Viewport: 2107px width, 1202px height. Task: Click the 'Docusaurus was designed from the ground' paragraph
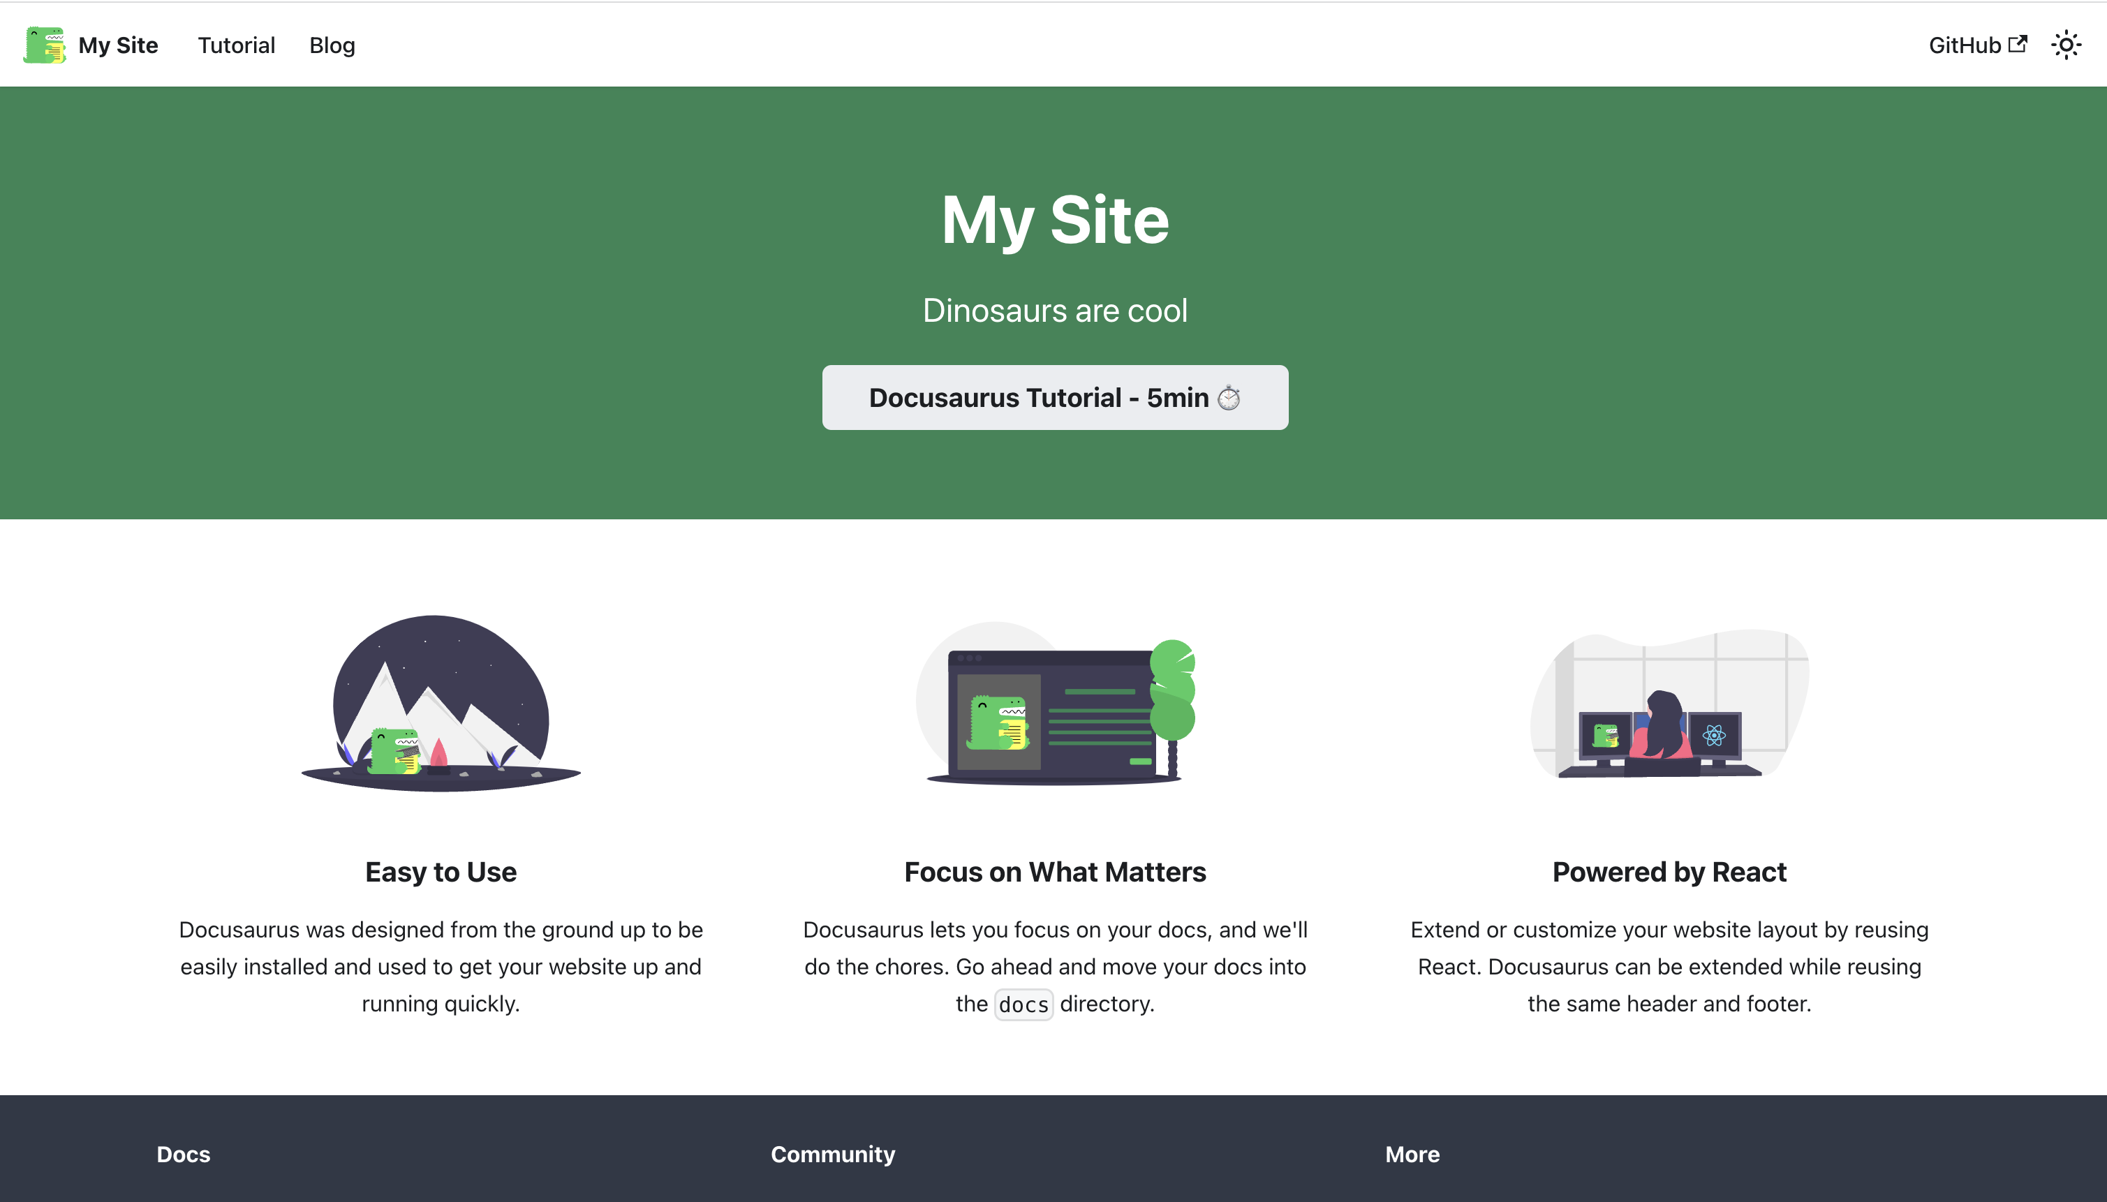(441, 966)
